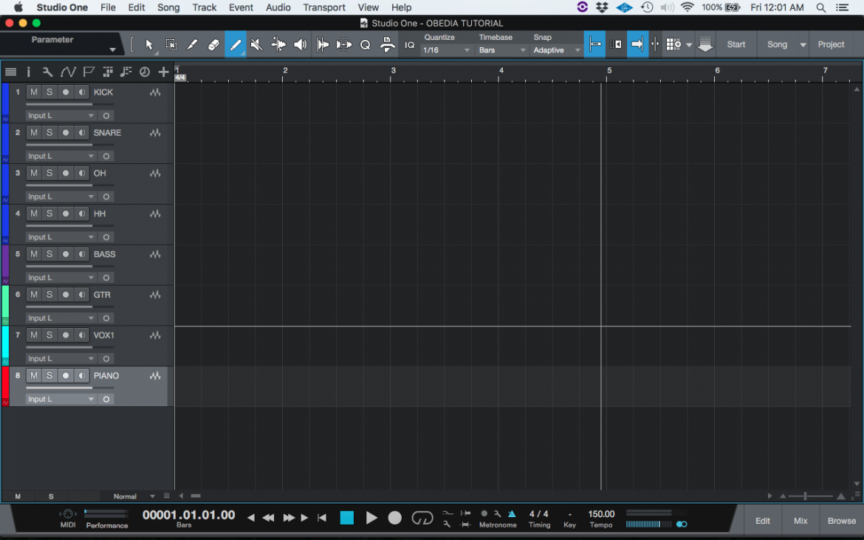Toggle the Loop button in transport

pyautogui.click(x=422, y=518)
